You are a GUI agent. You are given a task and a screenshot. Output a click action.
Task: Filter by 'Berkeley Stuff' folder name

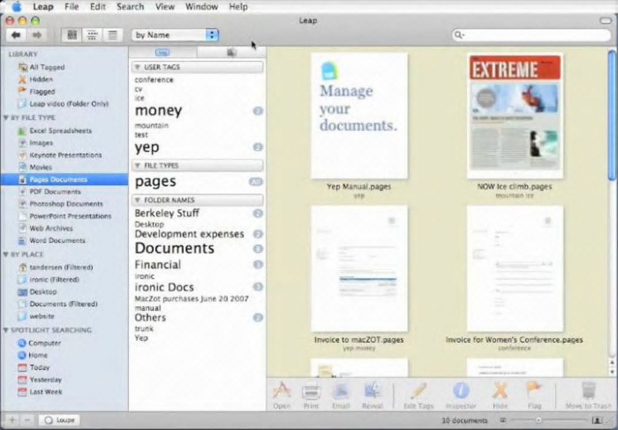(x=167, y=213)
